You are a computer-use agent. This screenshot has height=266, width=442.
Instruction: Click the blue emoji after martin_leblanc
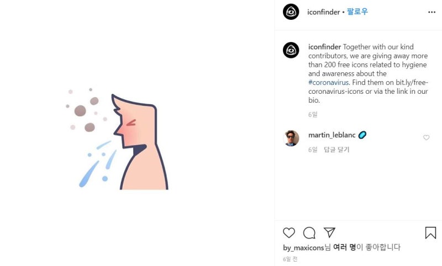coord(362,135)
